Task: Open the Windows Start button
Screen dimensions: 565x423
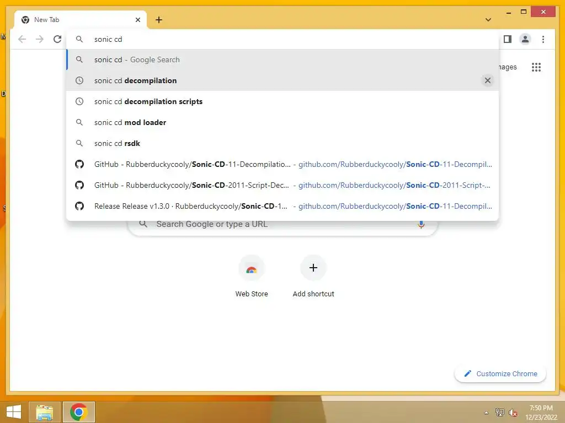Action: (14, 412)
